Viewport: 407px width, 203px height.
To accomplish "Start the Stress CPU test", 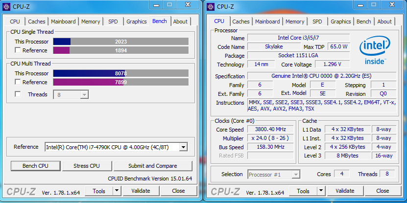I will click(x=87, y=166).
